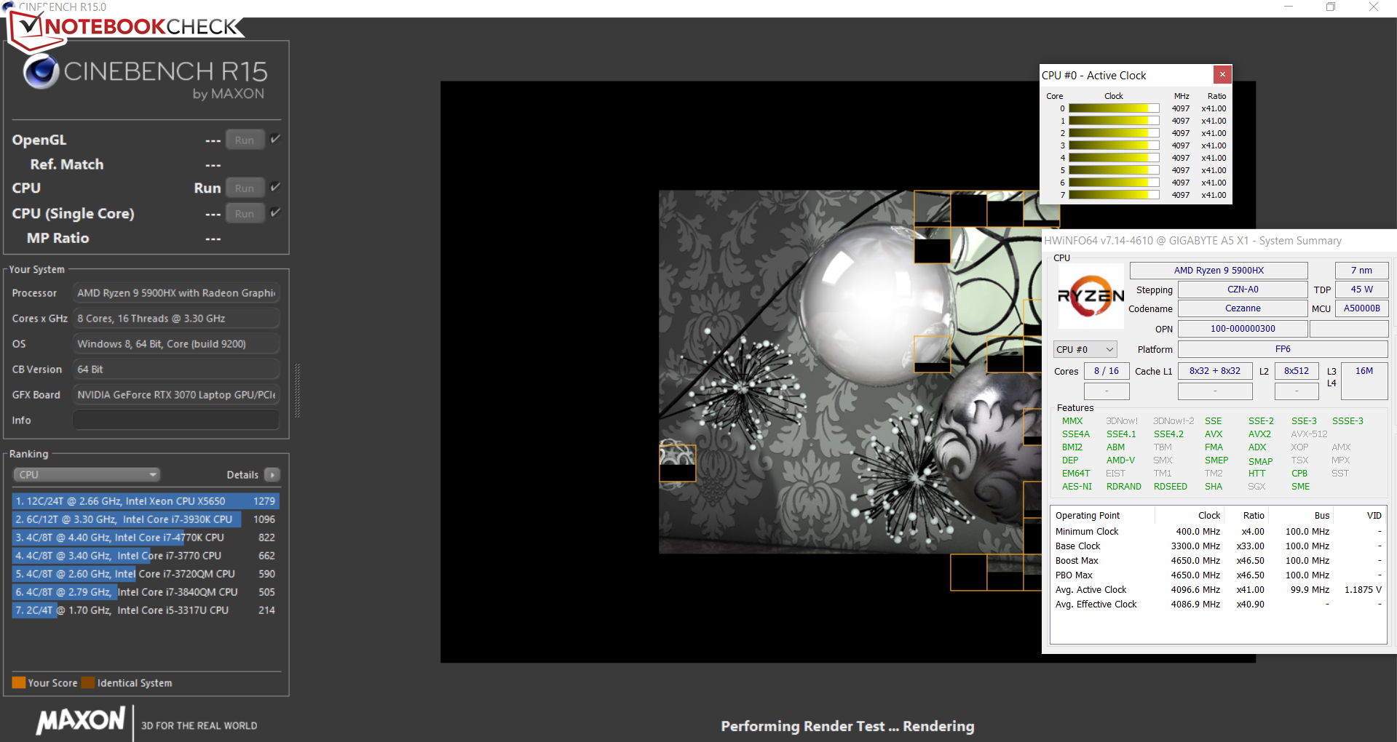1397x742 pixels.
Task: Restore down the Cinebench window
Action: click(1331, 7)
